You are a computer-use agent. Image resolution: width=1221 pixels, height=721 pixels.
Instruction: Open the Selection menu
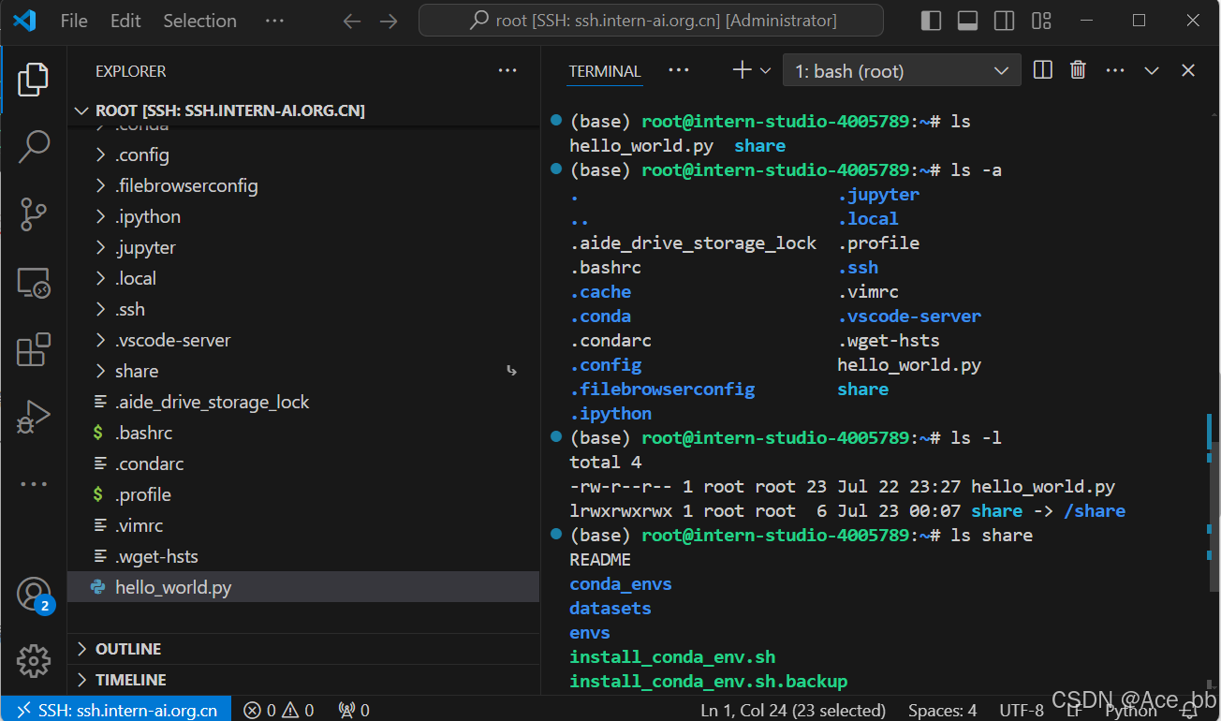[x=200, y=21]
